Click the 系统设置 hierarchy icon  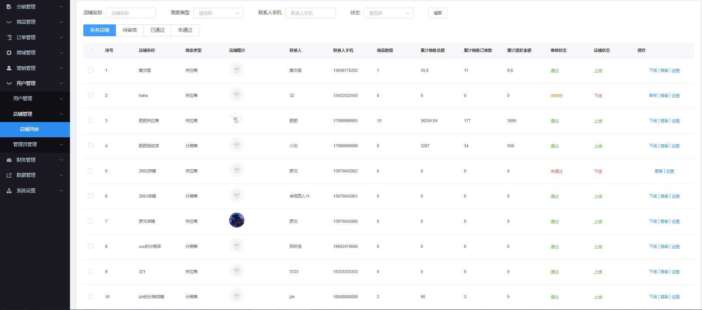9,191
